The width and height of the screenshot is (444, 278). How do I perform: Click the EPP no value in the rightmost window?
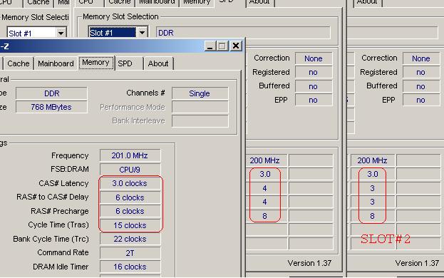point(420,100)
